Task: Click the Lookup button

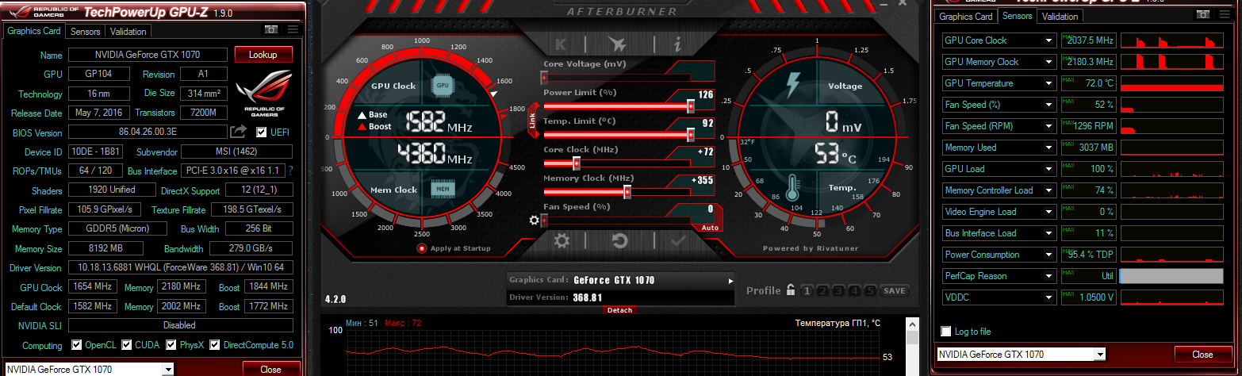Action: click(263, 55)
